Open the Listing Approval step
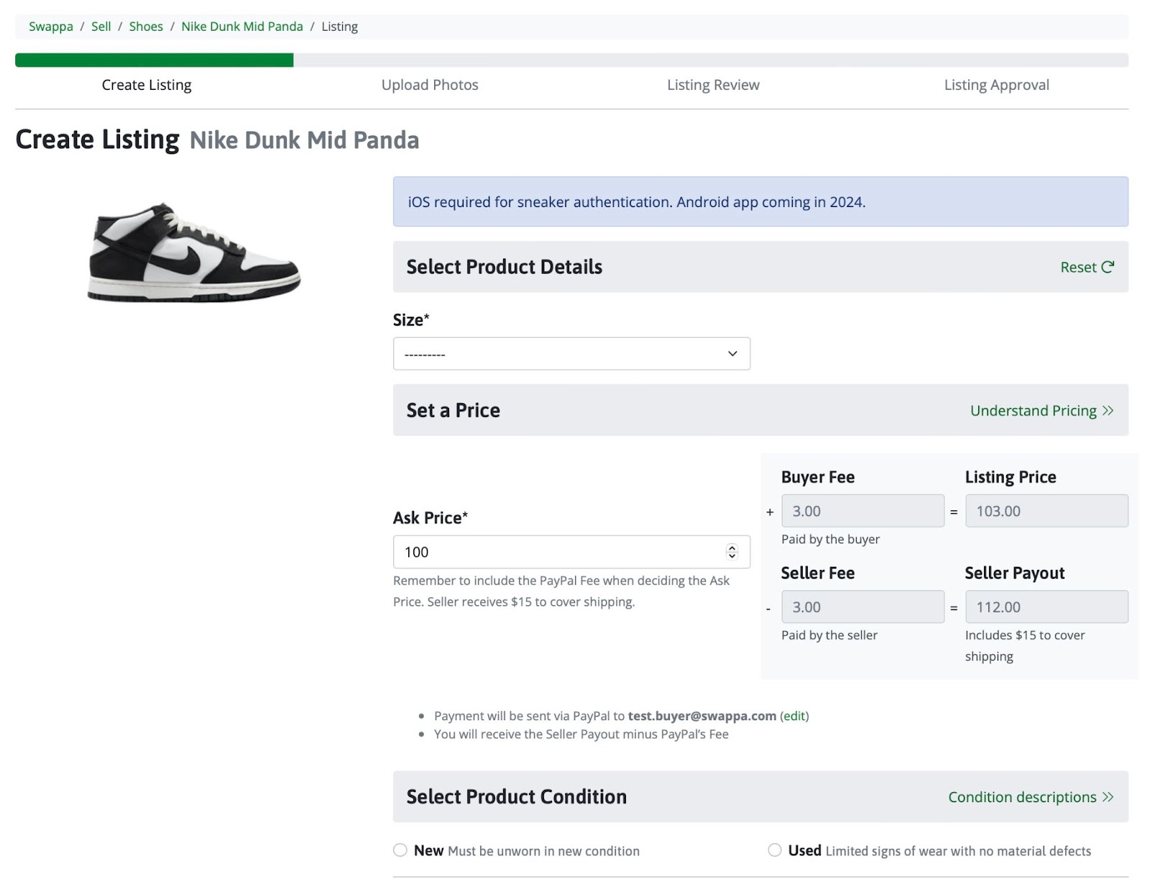This screenshot has width=1150, height=887. pyautogui.click(x=996, y=85)
